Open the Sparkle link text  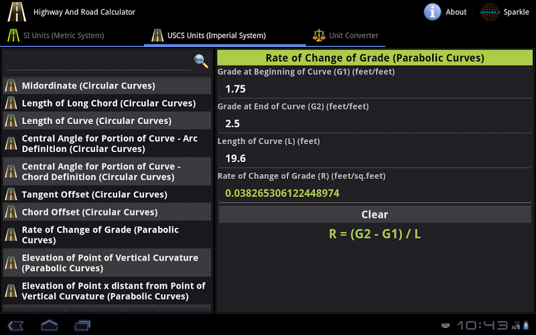(x=516, y=12)
